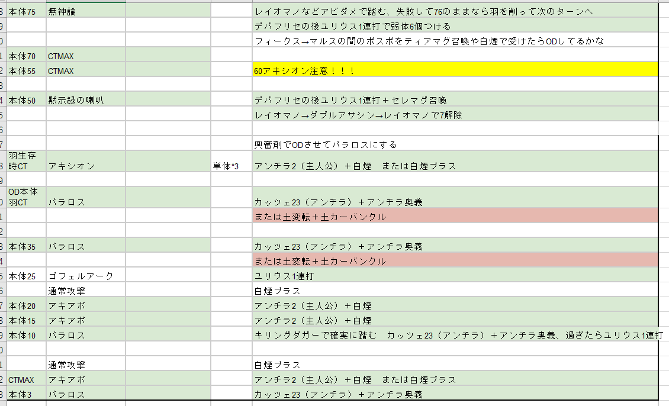Click バラロス in the 本体10 row
The image size is (669, 406).
pos(86,335)
